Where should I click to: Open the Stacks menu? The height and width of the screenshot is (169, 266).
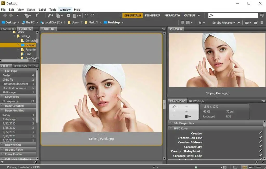[31, 10]
